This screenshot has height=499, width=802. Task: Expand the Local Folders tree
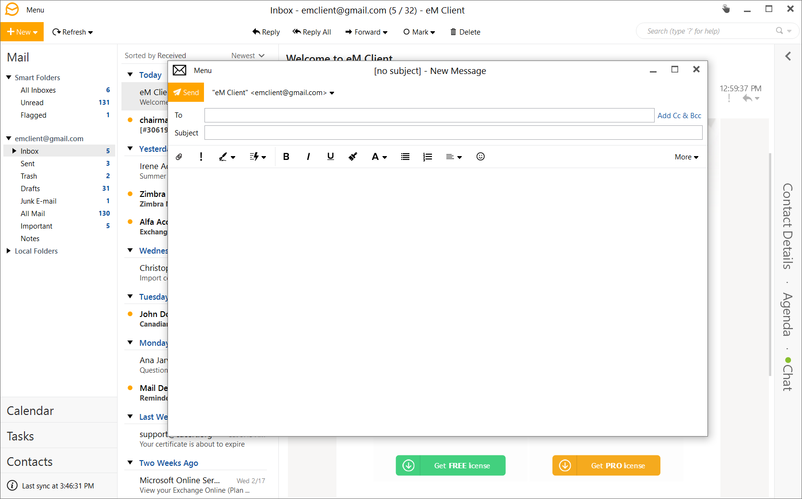pos(9,251)
